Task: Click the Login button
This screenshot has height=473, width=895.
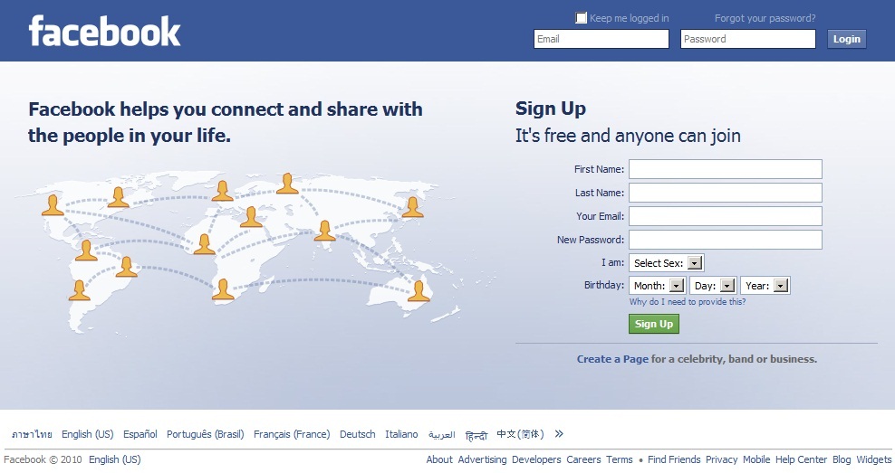Action: point(846,39)
